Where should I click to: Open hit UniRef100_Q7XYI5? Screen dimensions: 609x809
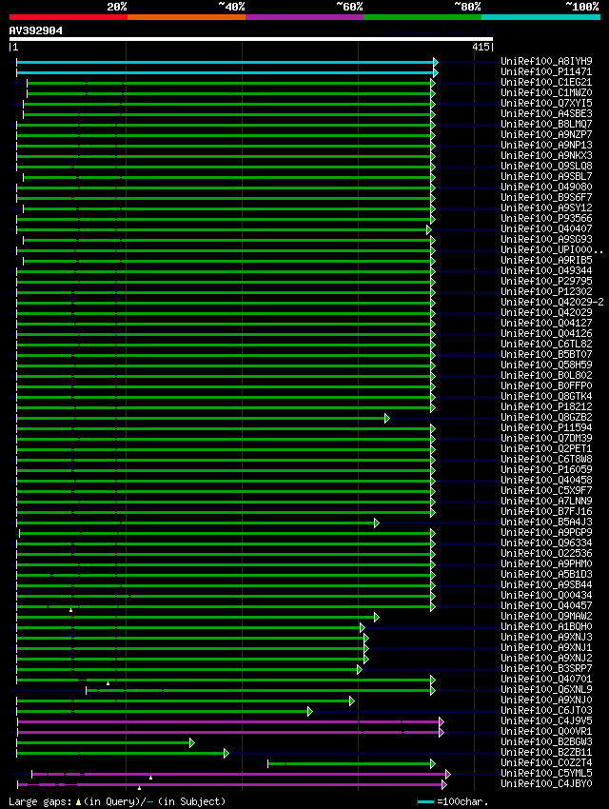click(x=546, y=103)
